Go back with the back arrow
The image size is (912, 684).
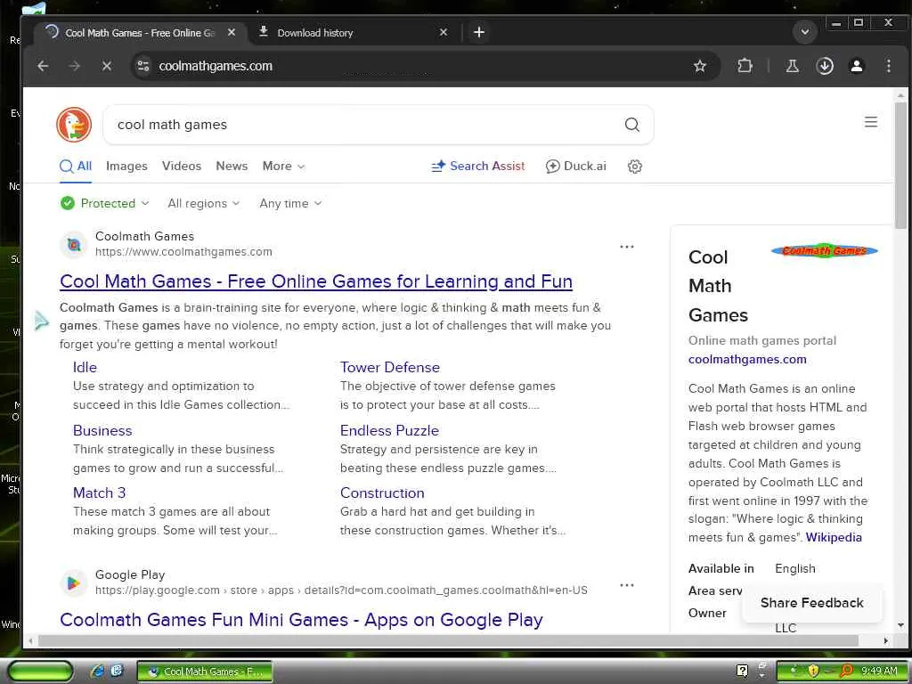43,66
